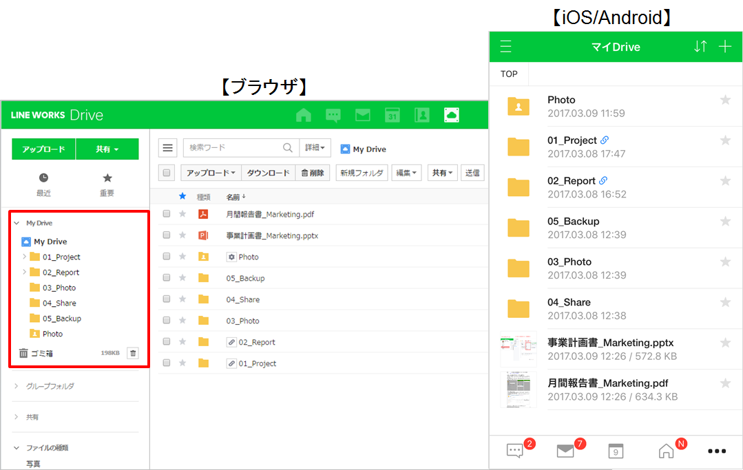Star the Photo folder in mobile list
Viewport: 743px width, 470px height.
coord(725,100)
